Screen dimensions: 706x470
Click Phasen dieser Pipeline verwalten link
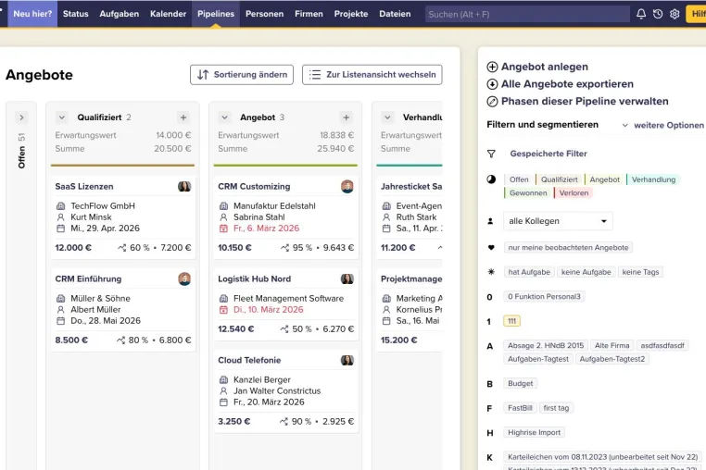pos(585,101)
